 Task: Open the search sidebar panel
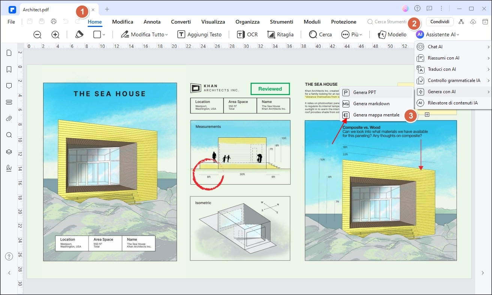tap(9, 135)
